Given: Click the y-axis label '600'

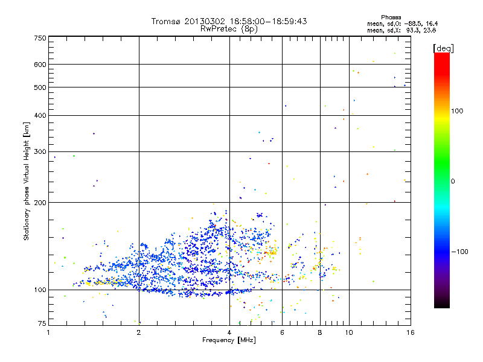Looking at the screenshot, I should 40,65.
